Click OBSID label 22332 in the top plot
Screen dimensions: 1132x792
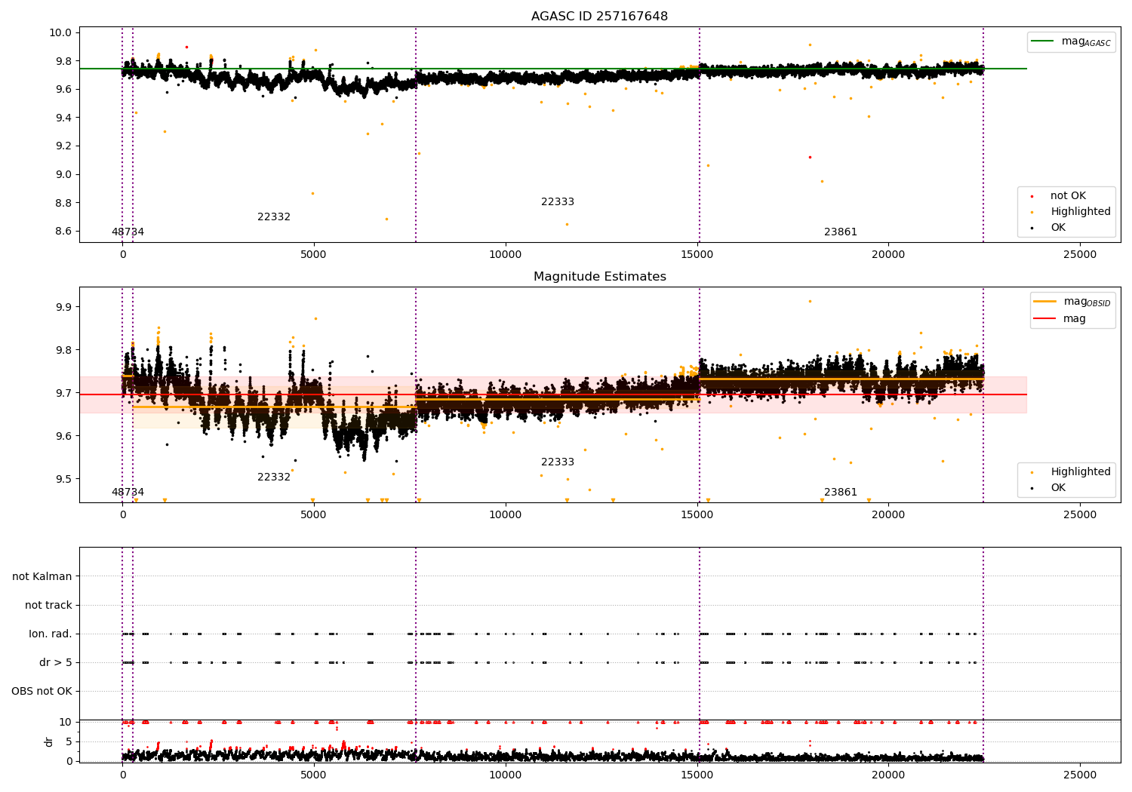[274, 217]
